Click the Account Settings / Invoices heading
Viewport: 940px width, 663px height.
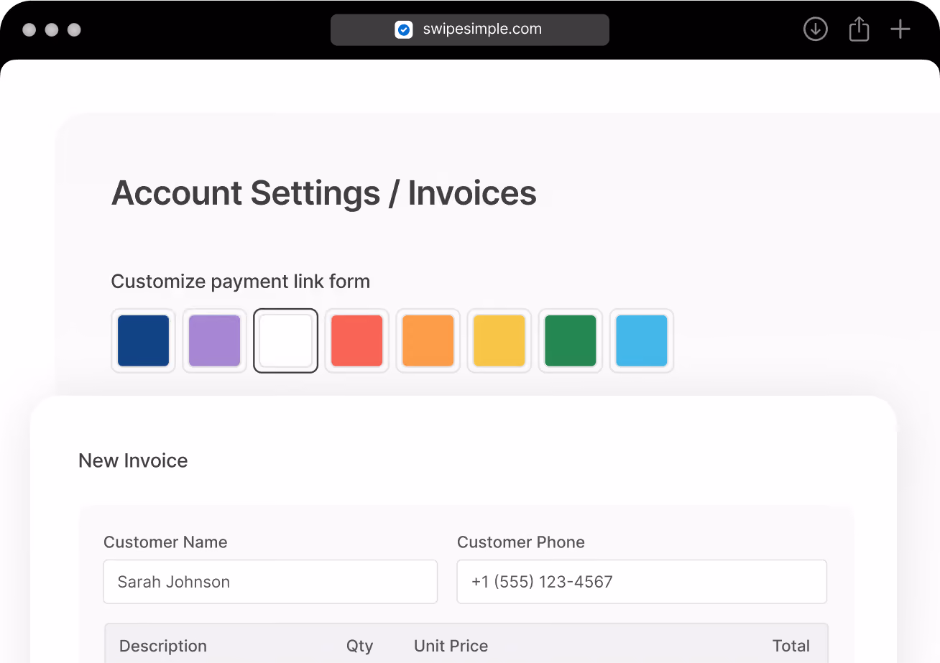[x=324, y=193]
